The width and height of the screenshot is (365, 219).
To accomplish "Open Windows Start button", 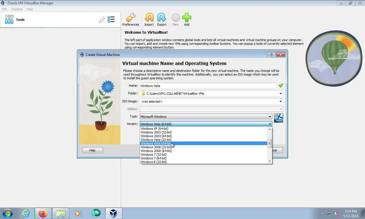I will coord(7,213).
